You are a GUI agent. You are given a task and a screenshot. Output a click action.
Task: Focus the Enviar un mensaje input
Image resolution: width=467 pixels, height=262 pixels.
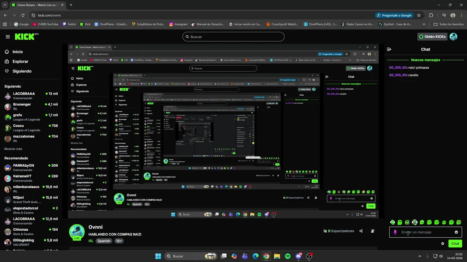(x=425, y=232)
